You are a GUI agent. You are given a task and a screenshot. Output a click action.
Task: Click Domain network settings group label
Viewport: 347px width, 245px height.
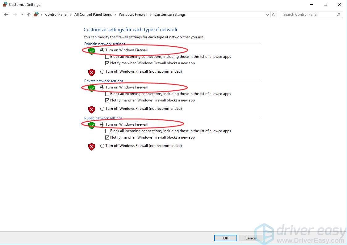coord(104,44)
